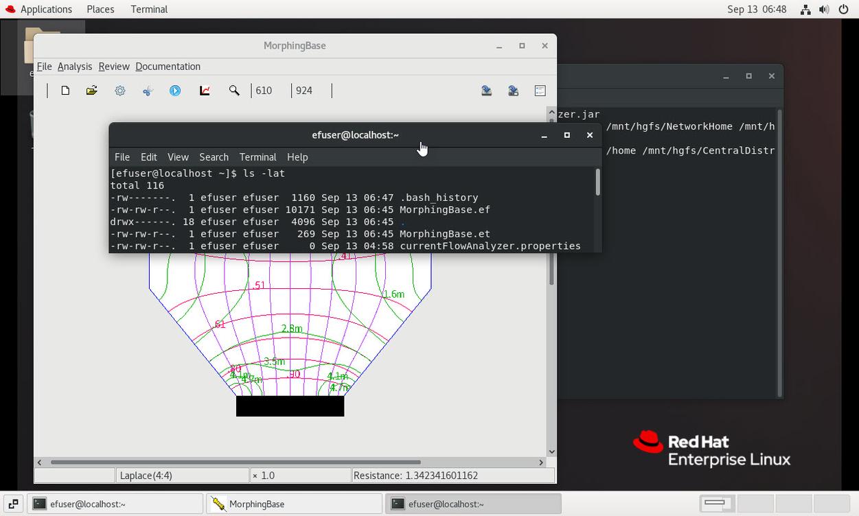Open the Analysis menu in MorphingBase

pos(75,67)
